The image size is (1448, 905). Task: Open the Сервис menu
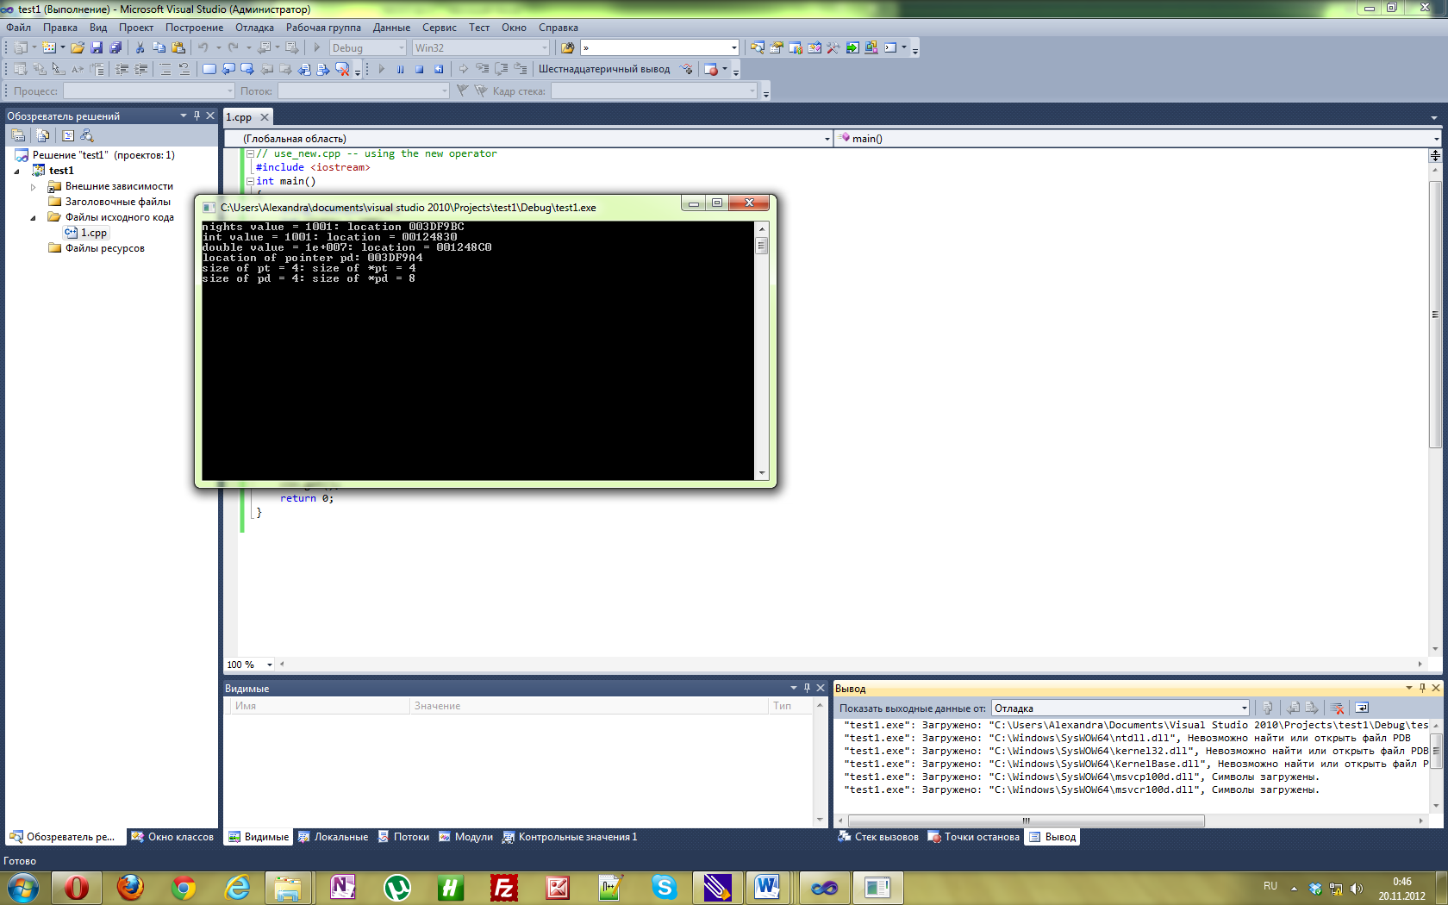point(439,28)
